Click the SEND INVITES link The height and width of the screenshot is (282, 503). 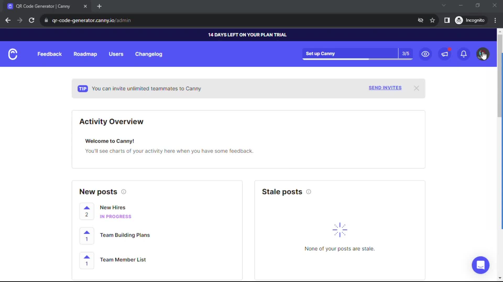point(385,88)
